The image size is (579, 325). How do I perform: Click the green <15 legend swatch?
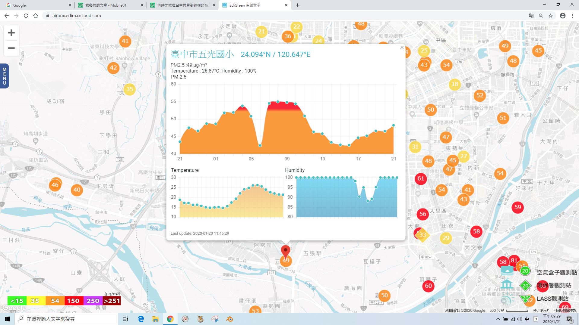tap(17, 301)
